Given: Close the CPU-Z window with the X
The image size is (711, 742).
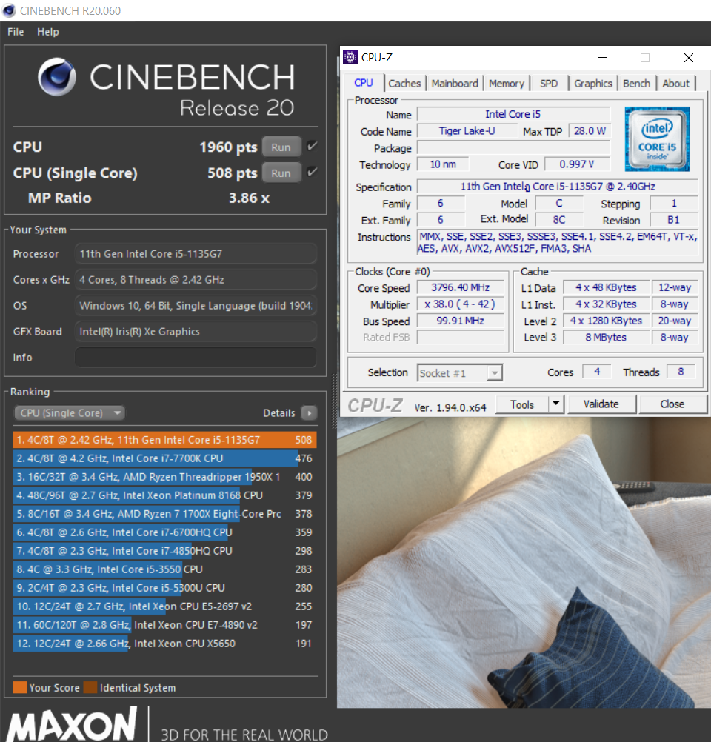Looking at the screenshot, I should click(689, 58).
